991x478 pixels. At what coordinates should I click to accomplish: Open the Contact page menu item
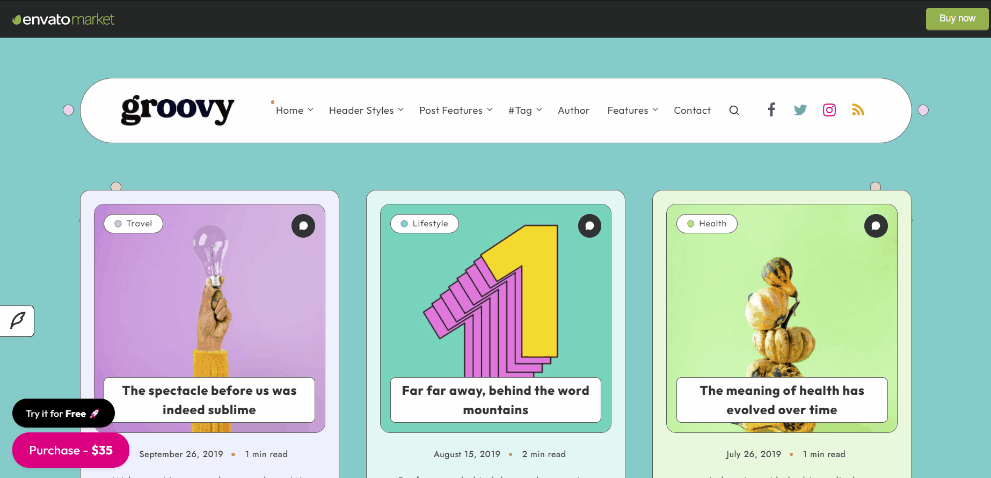[x=692, y=111]
